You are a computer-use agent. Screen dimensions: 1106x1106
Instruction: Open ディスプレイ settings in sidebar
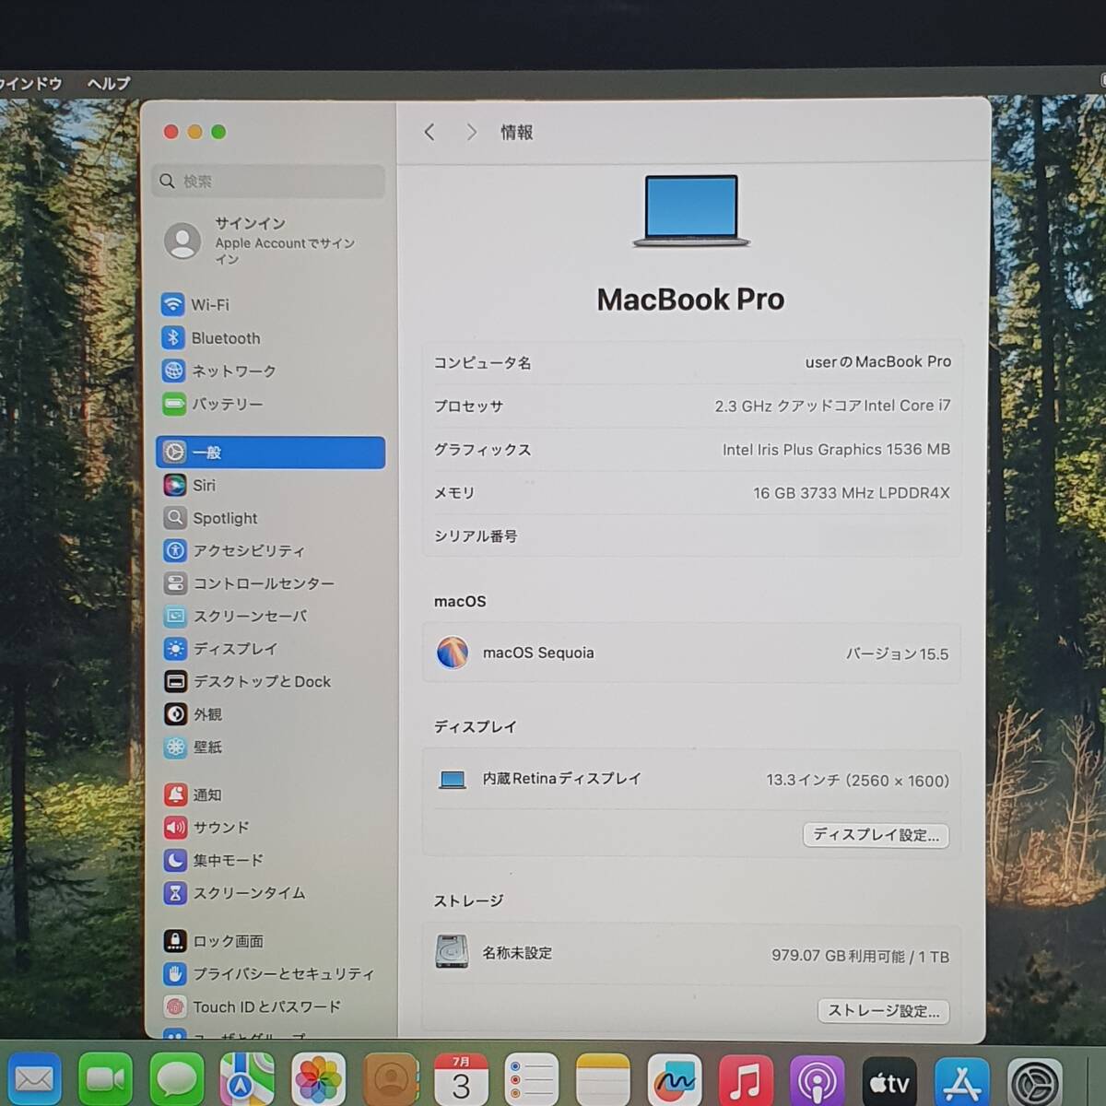(x=221, y=649)
